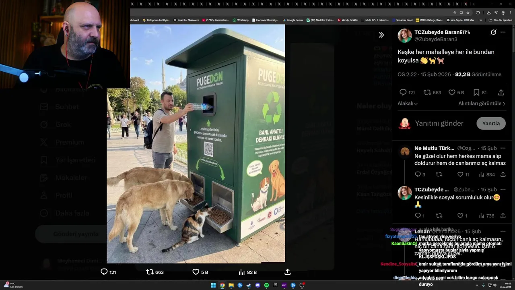The width and height of the screenshot is (515, 290).
Task: Open TCZubeyde Baran's profile avatar
Action: click(x=405, y=35)
